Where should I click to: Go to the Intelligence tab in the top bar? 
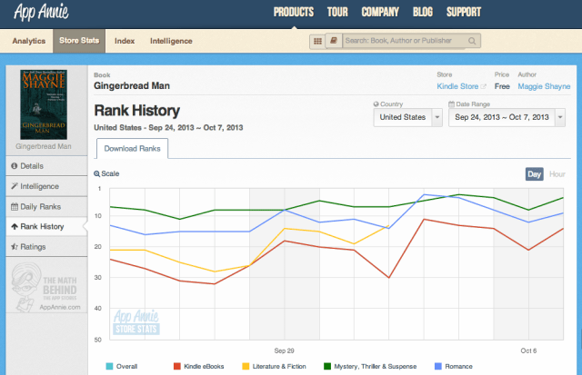tap(171, 41)
